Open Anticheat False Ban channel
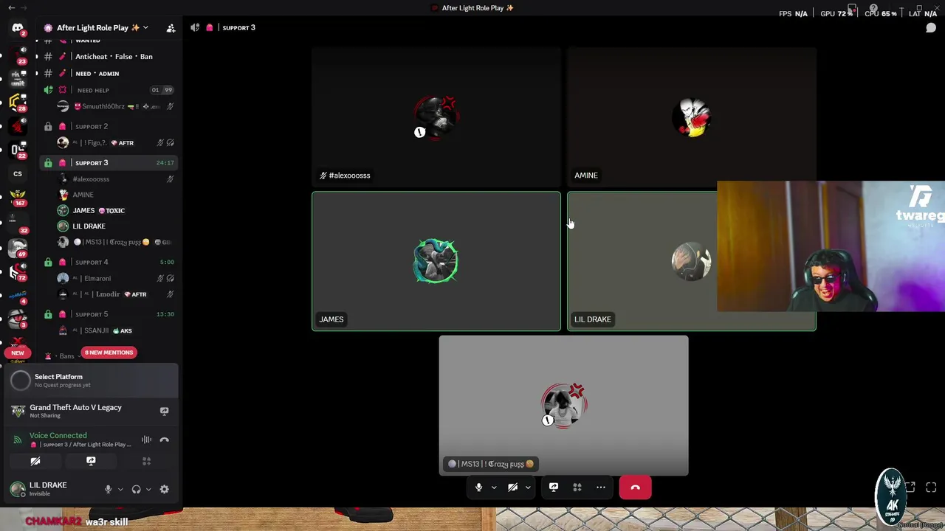This screenshot has width=945, height=531. click(107, 56)
